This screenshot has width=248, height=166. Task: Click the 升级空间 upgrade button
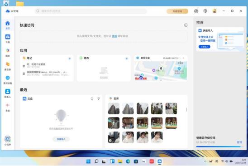coord(177,11)
